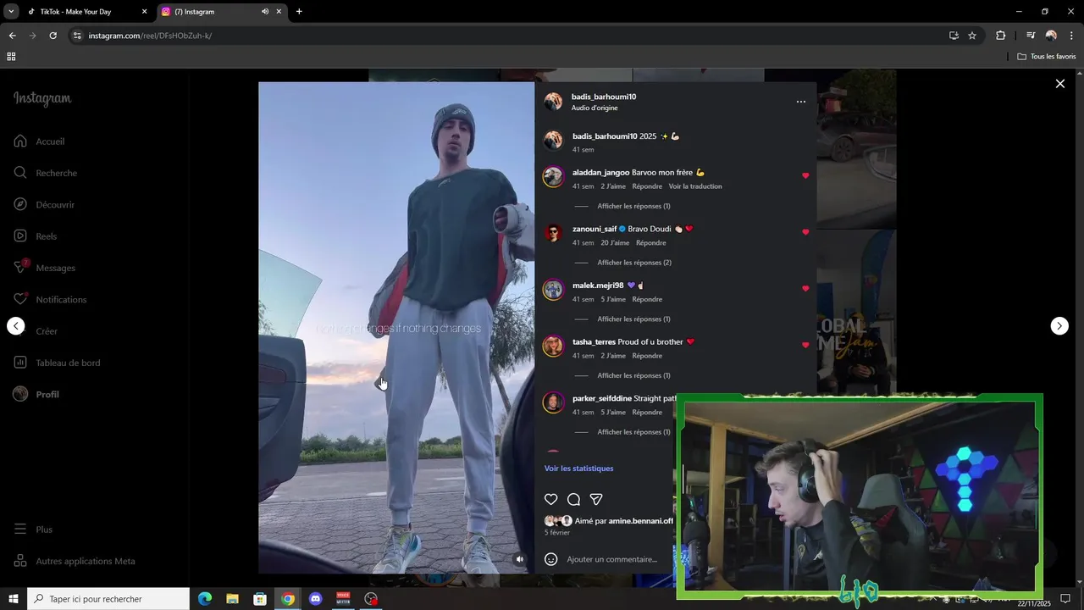Image resolution: width=1084 pixels, height=610 pixels.
Task: Open the tab search dropdown
Action: click(11, 12)
